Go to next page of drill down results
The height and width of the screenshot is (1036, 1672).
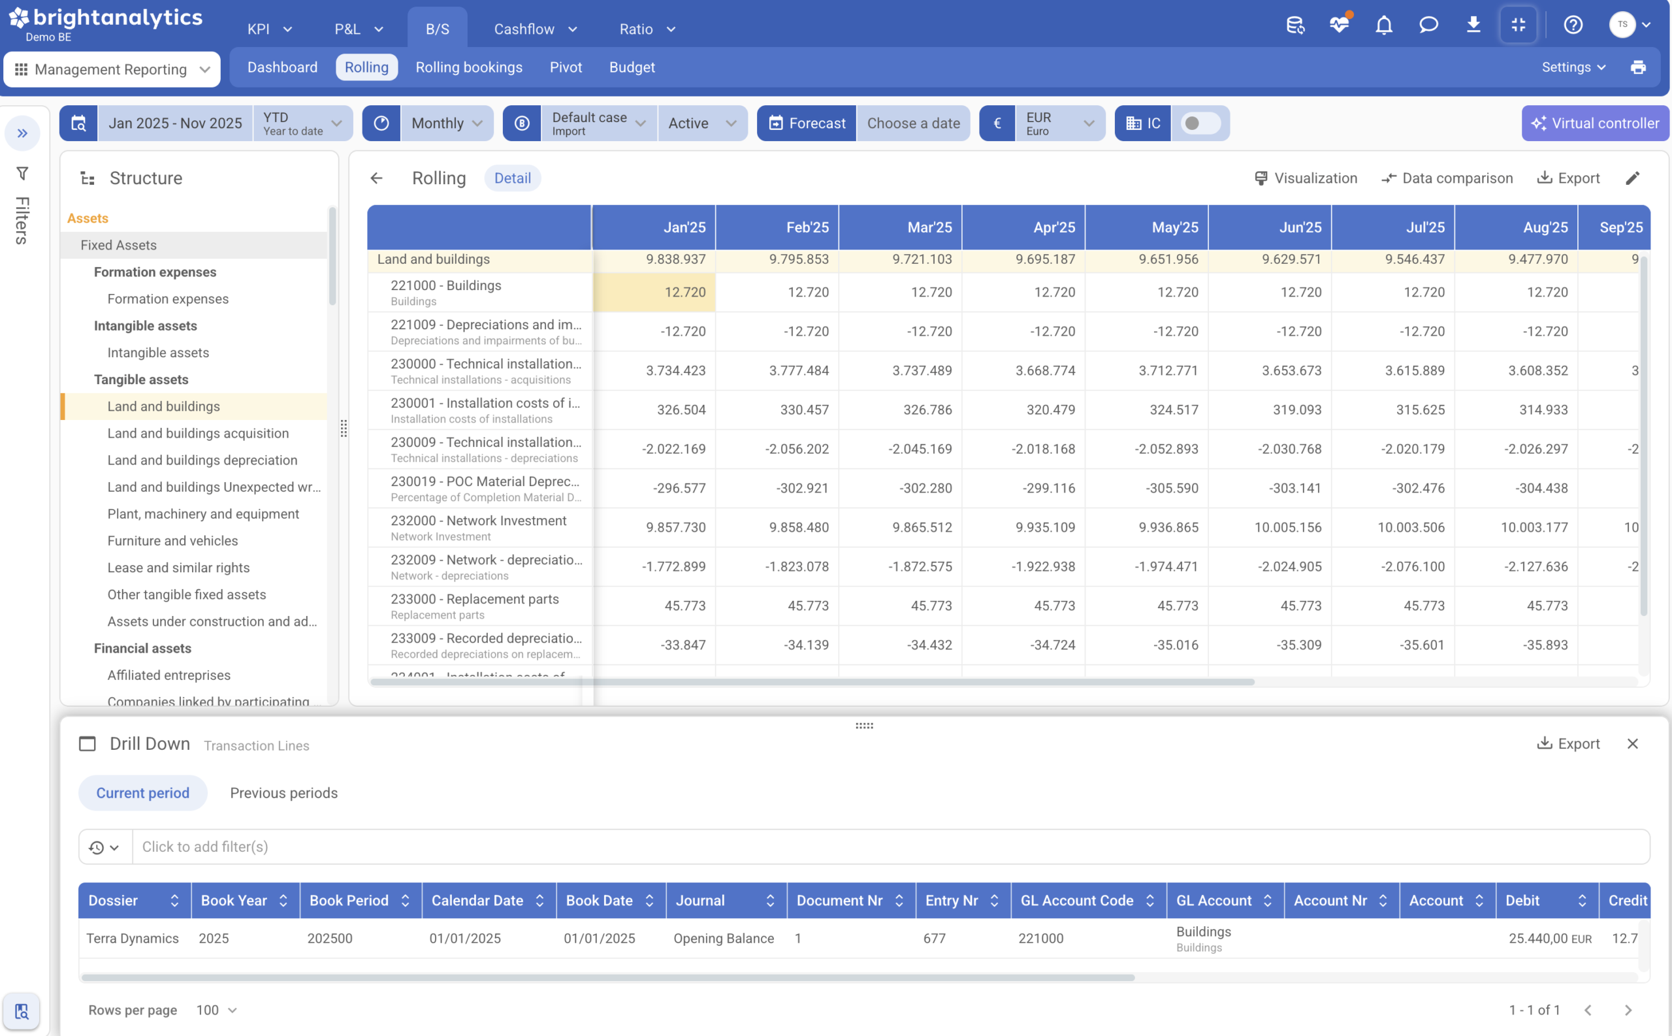pos(1628,1011)
